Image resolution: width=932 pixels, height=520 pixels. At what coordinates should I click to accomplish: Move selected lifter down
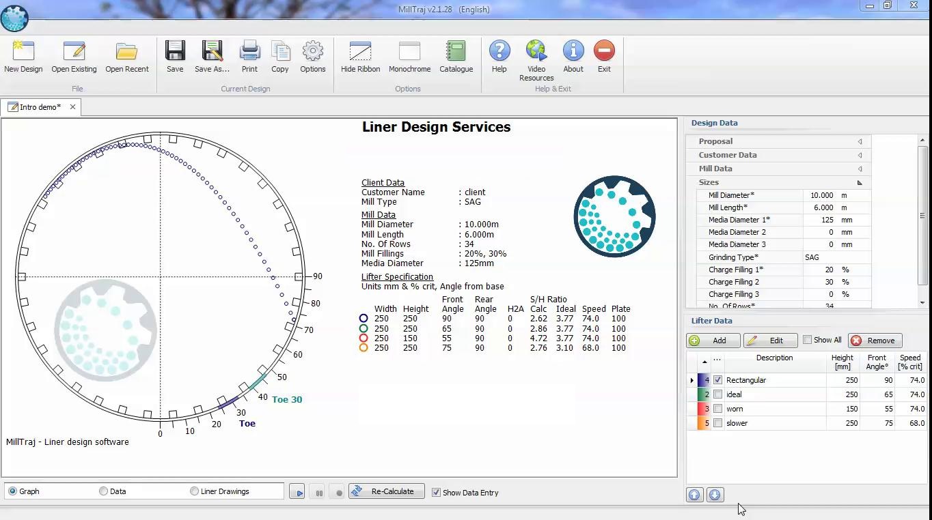715,495
